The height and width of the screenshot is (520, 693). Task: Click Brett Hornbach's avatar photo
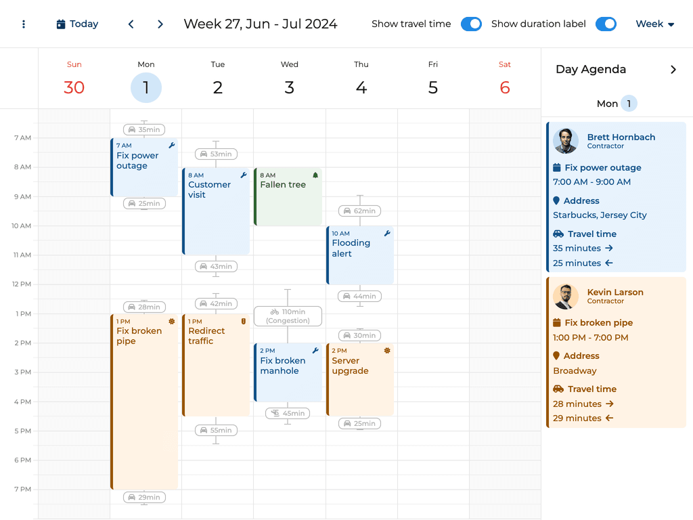[565, 141]
